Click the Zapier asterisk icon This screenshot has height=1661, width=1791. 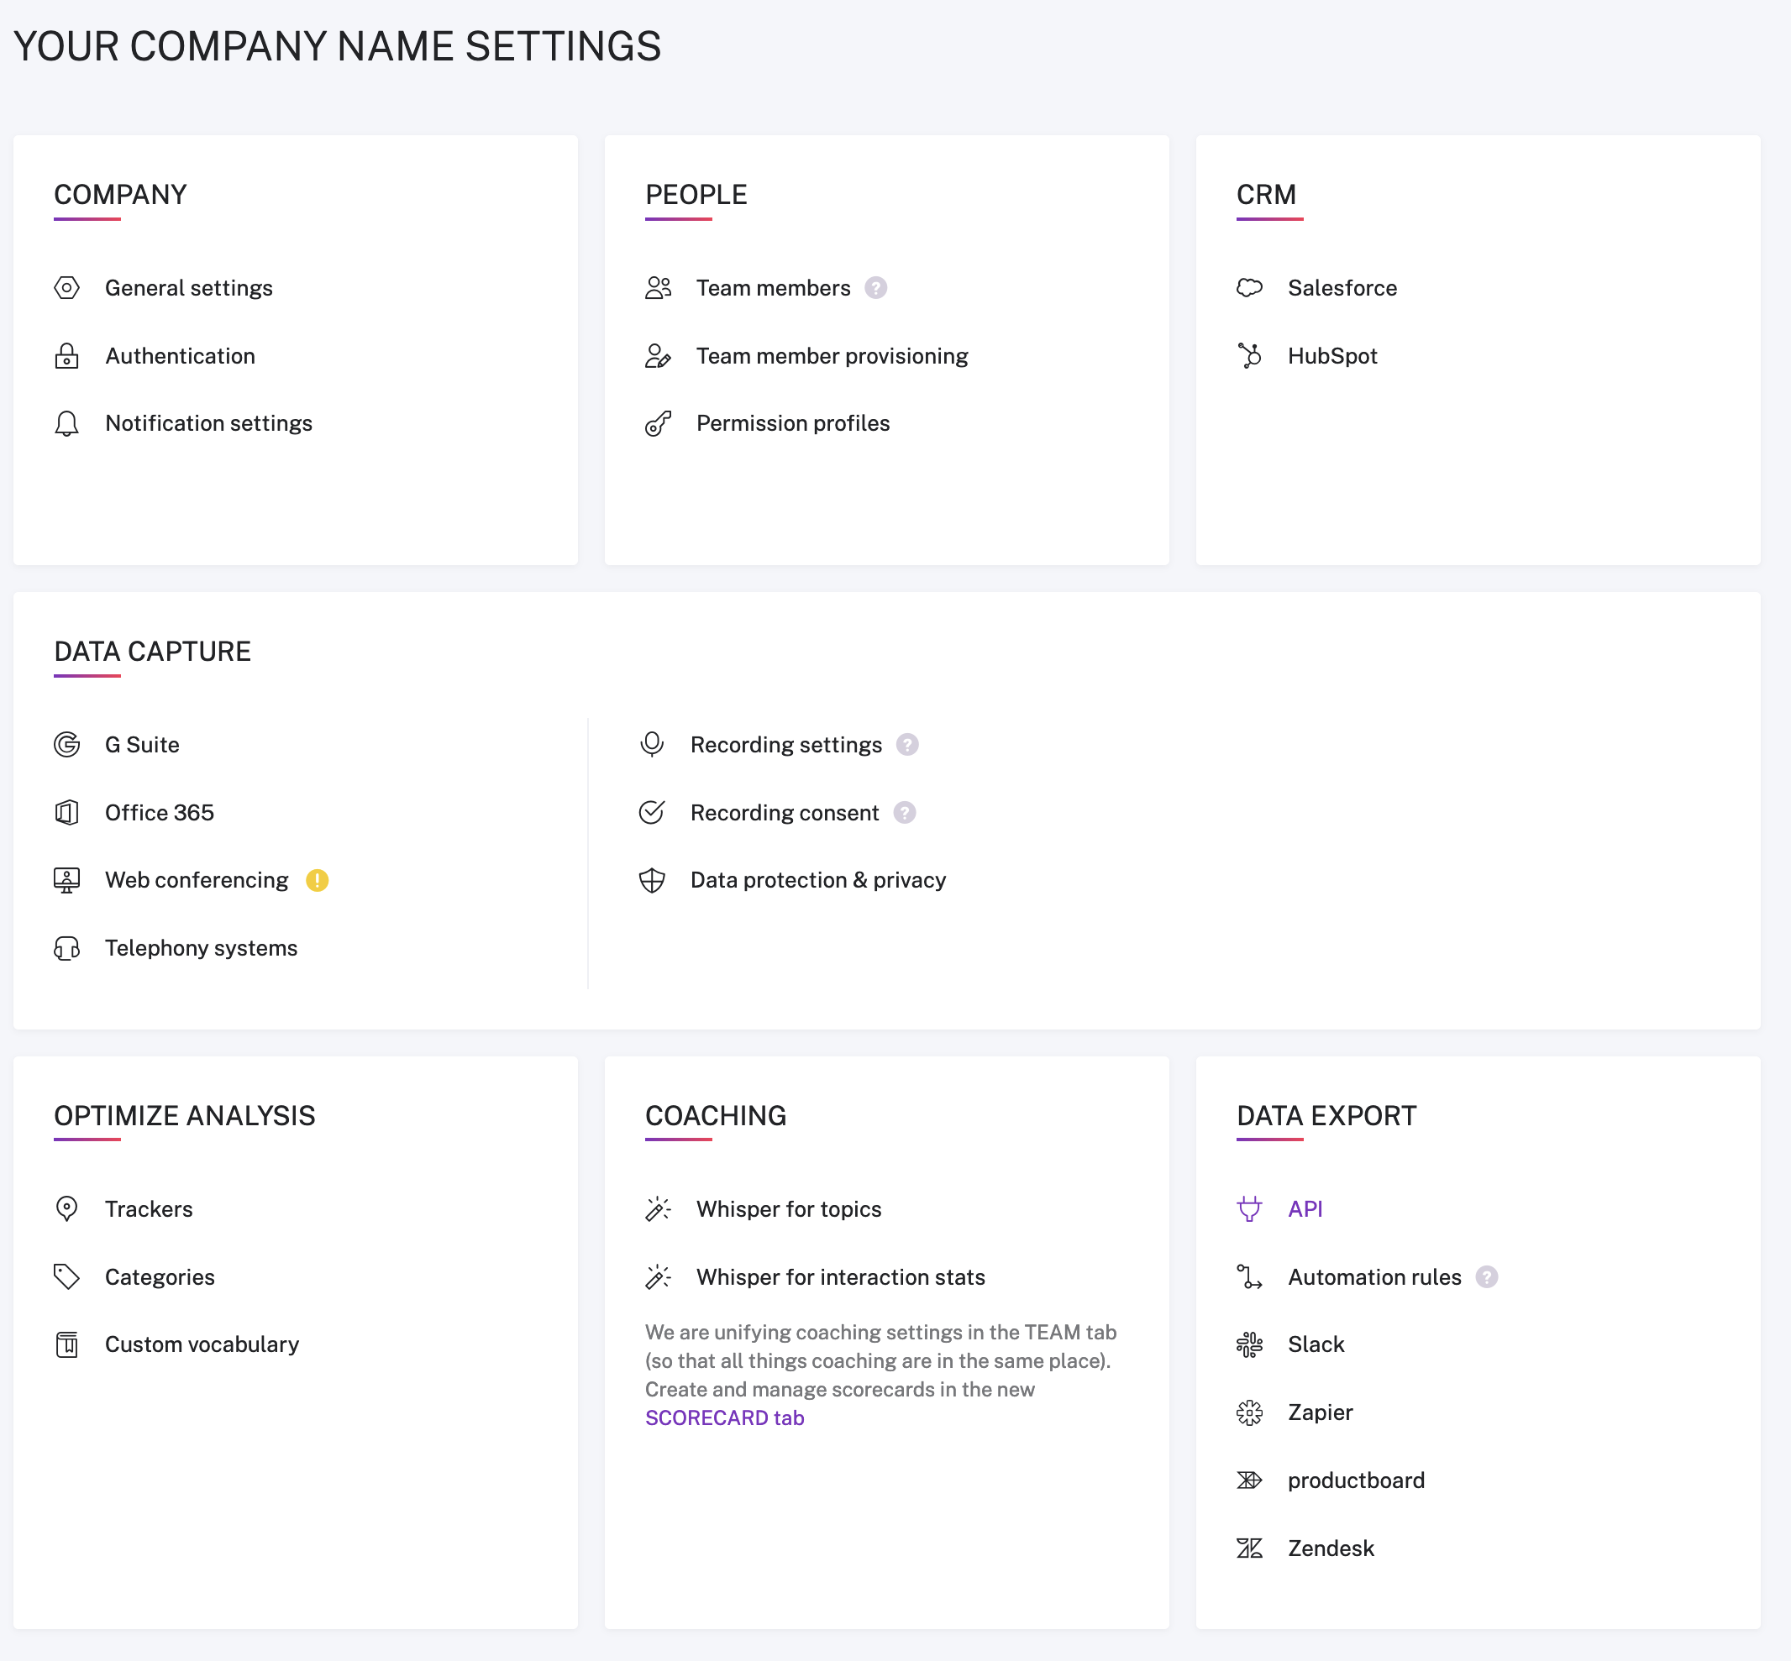tap(1249, 1413)
